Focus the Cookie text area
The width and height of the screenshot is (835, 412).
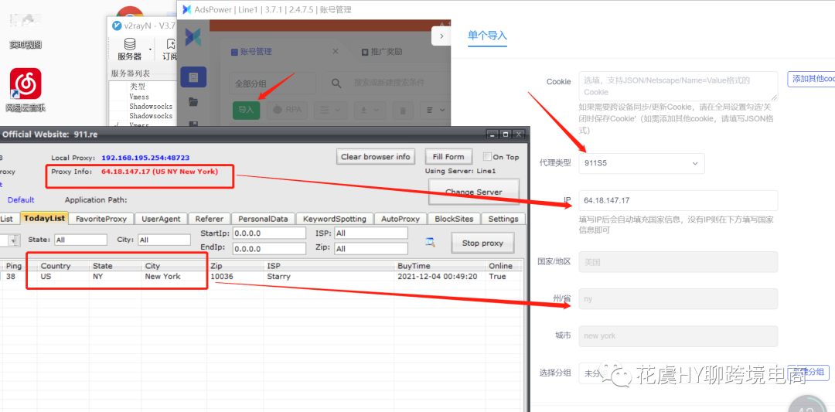tap(678, 87)
